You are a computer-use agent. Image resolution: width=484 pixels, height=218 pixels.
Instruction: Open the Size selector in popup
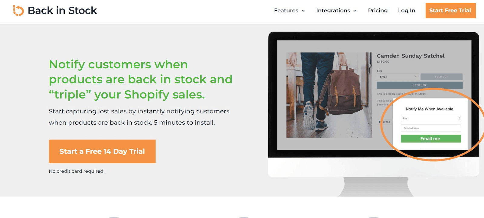[431, 119]
